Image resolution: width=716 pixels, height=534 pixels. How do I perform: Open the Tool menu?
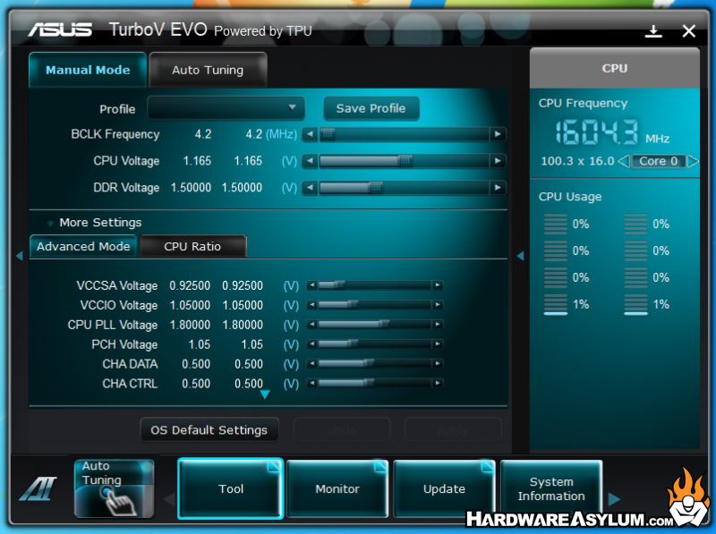tap(231, 488)
